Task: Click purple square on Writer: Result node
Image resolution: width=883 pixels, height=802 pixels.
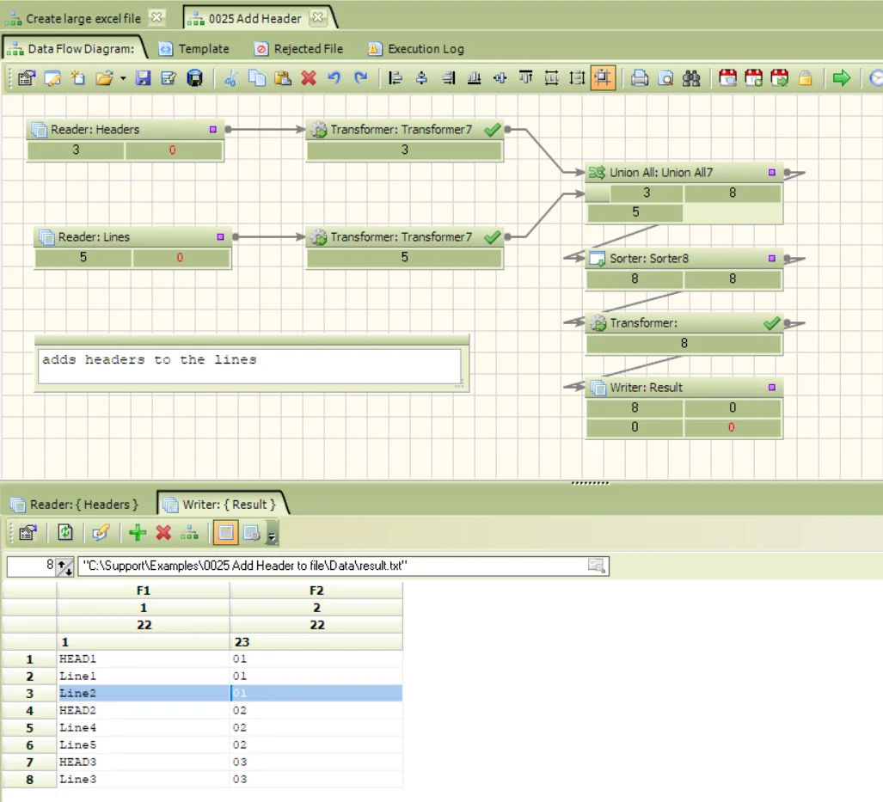Action: [772, 388]
